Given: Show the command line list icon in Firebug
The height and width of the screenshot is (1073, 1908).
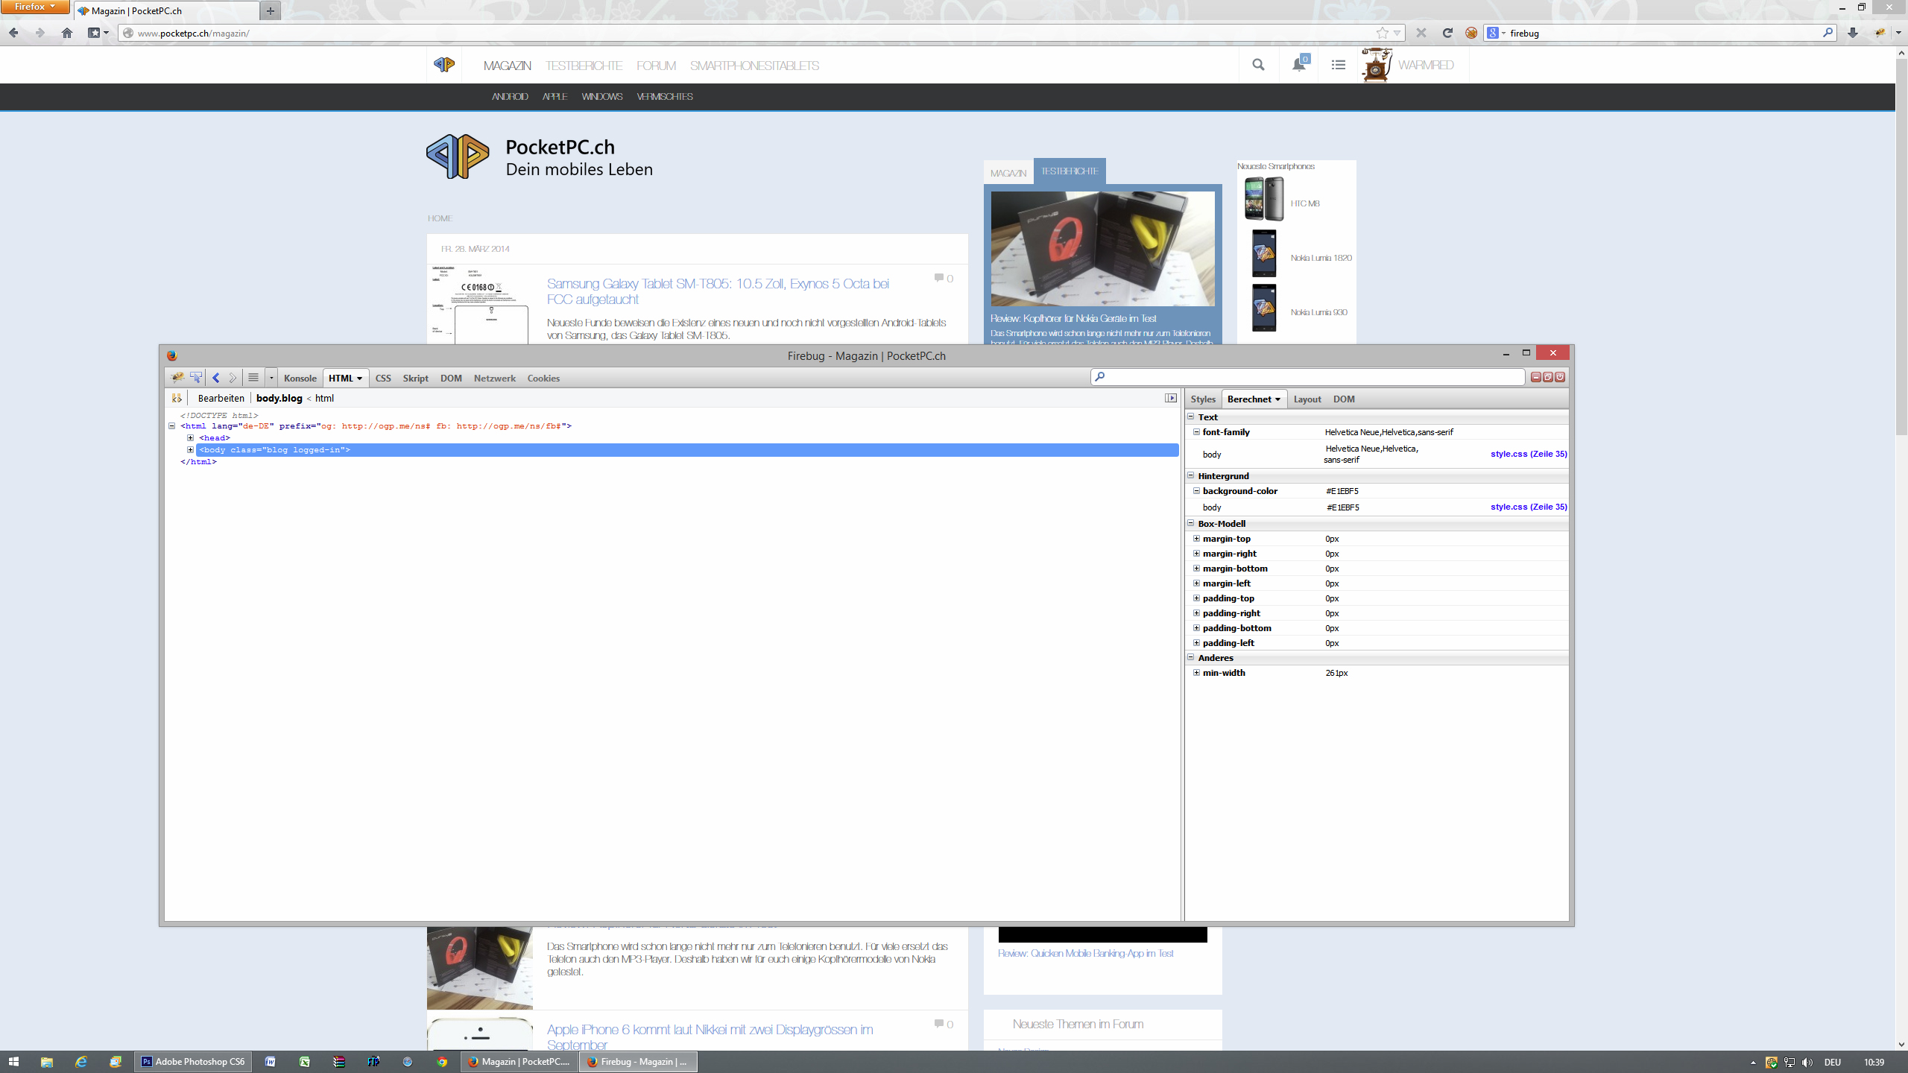Looking at the screenshot, I should [x=253, y=378].
